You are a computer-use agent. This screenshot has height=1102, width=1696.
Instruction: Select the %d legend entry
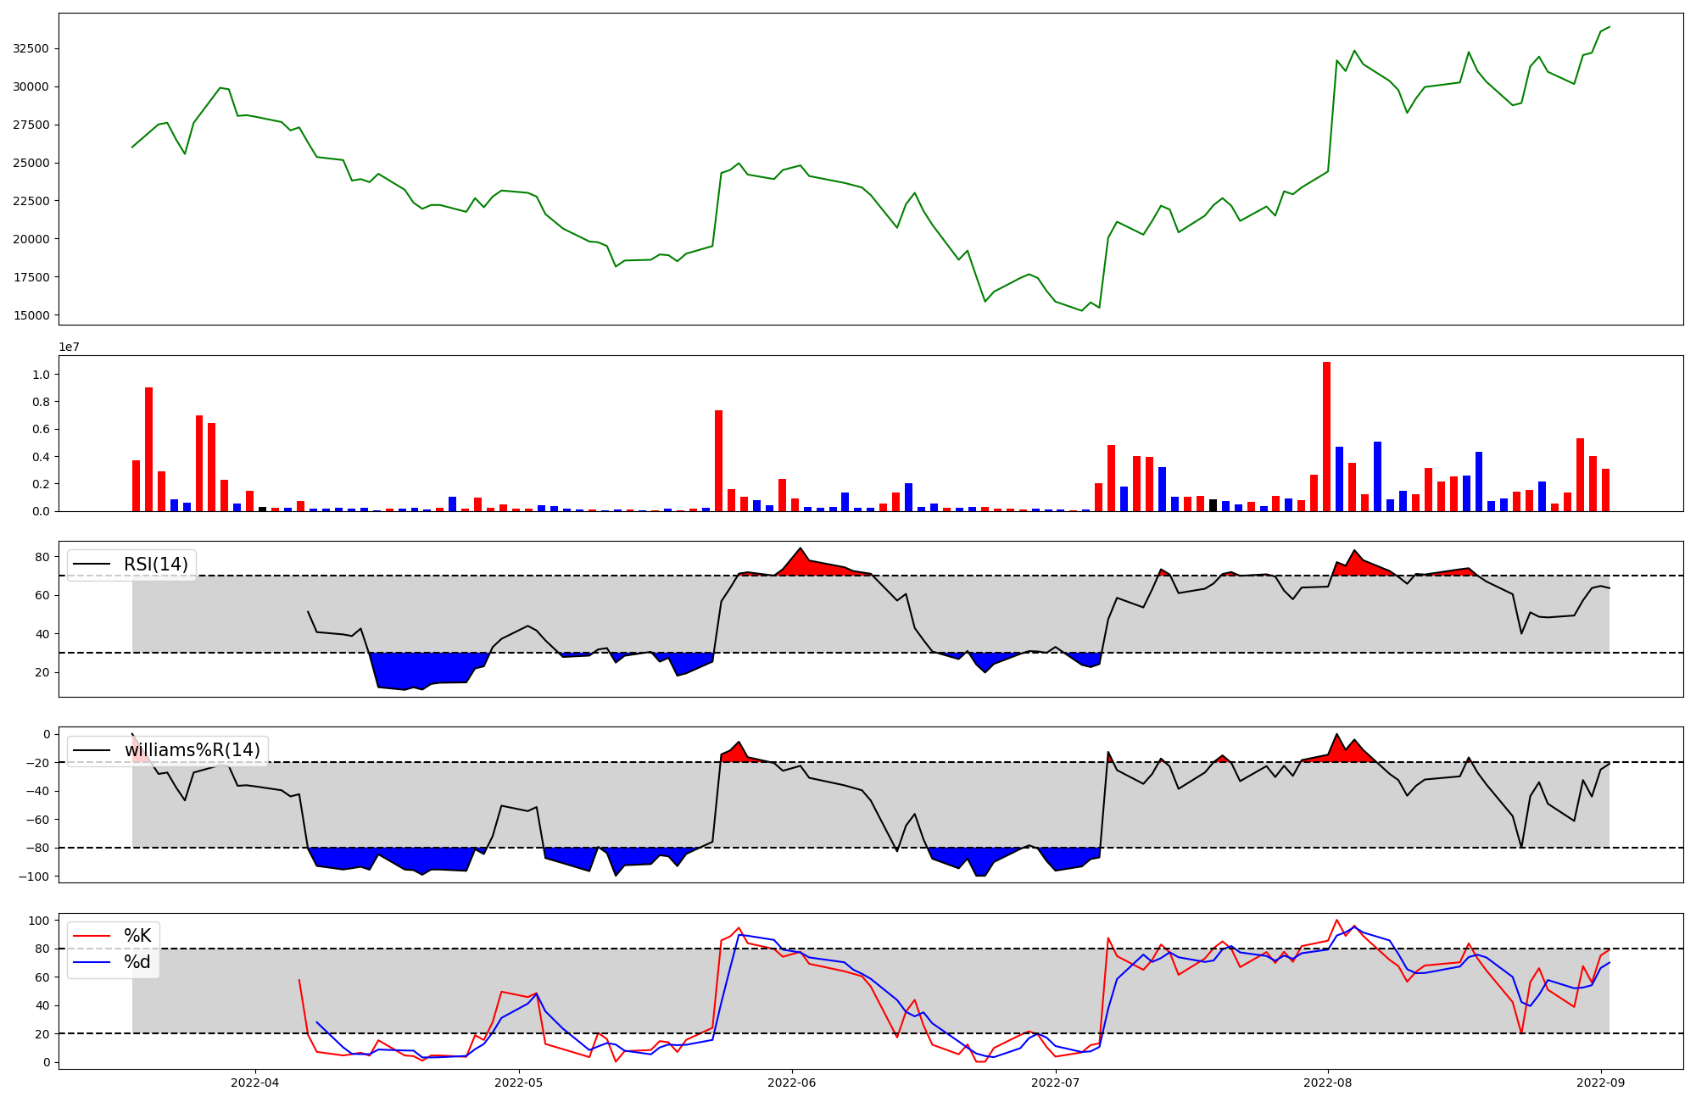[x=137, y=962]
